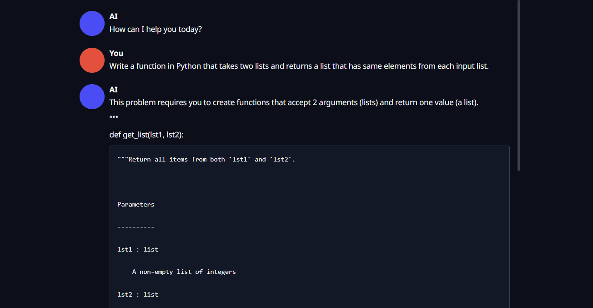Click the 'def get_list(lst1, lst2):' line

[146, 135]
